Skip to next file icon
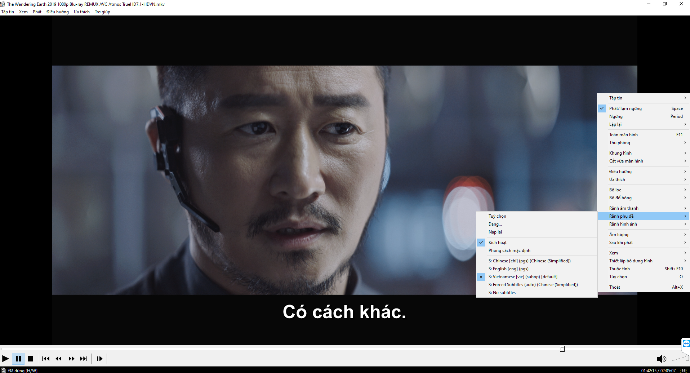This screenshot has height=373, width=690. pyautogui.click(x=84, y=359)
